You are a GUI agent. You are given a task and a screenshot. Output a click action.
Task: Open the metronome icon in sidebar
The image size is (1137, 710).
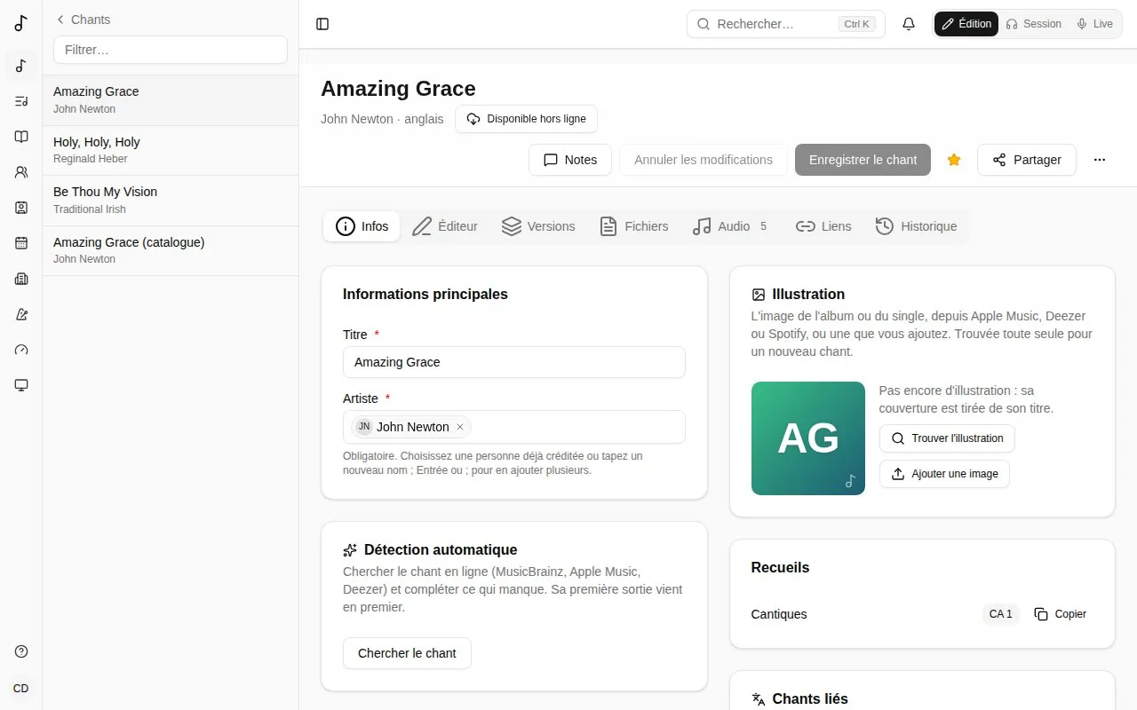[x=21, y=314]
